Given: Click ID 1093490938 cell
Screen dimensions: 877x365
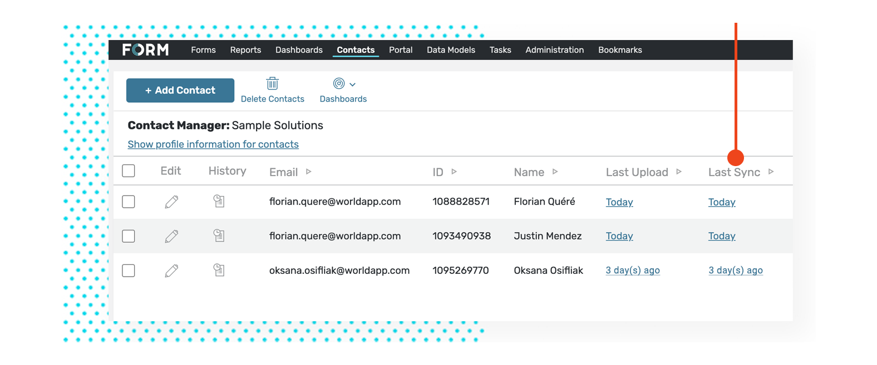Looking at the screenshot, I should (x=461, y=236).
